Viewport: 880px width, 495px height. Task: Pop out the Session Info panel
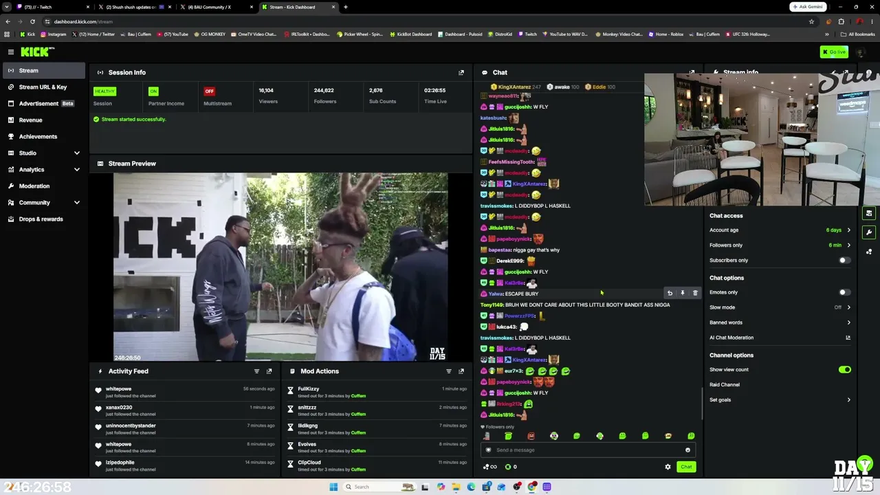pos(461,72)
